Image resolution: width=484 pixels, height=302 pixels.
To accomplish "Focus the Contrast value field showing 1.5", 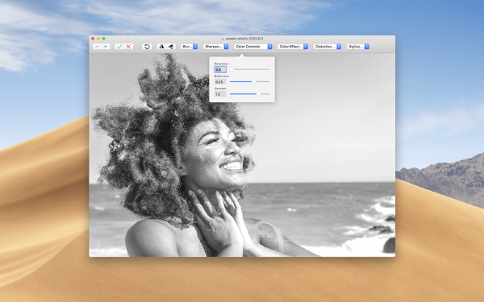I will click(220, 94).
